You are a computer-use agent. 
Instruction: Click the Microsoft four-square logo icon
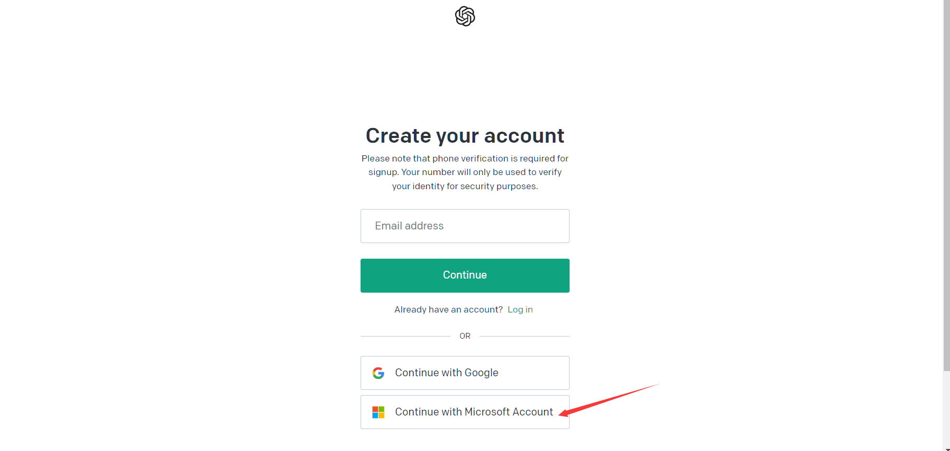(378, 412)
